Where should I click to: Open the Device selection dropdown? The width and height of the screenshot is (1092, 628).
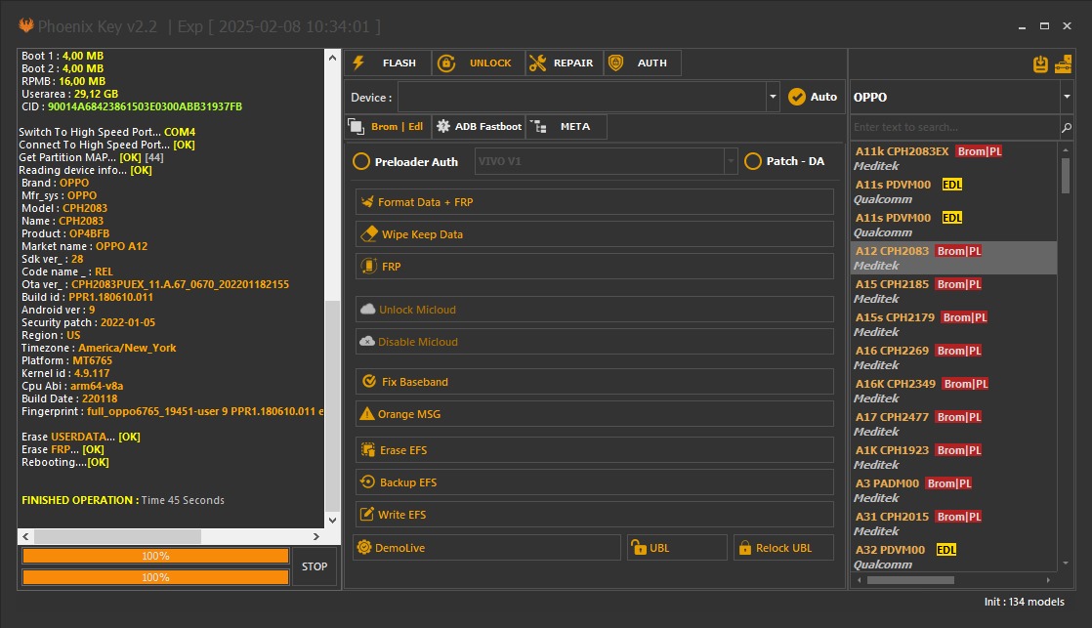(x=773, y=96)
